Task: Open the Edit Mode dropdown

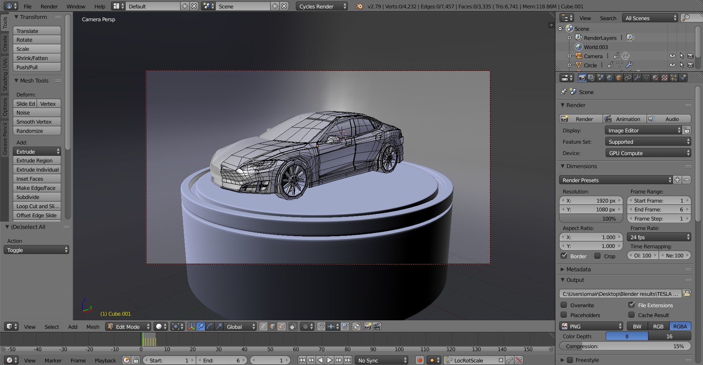Action: point(128,327)
